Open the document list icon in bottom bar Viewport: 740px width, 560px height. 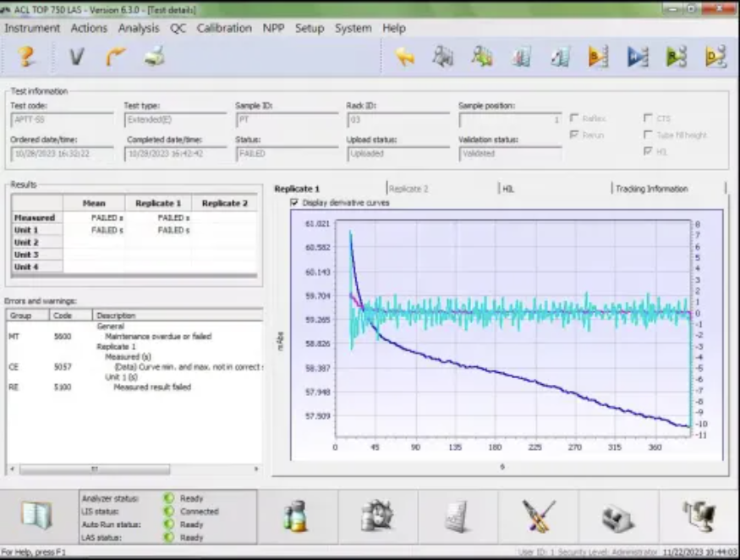(x=457, y=516)
